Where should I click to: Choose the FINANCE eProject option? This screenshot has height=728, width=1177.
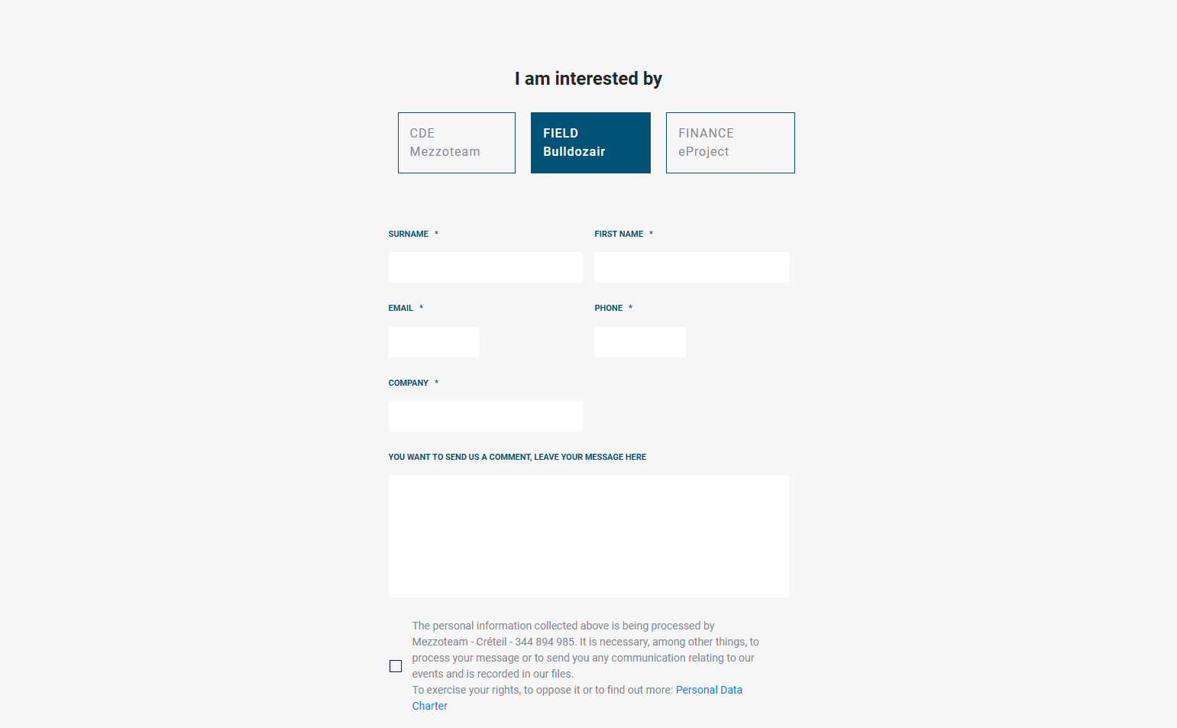pos(729,143)
